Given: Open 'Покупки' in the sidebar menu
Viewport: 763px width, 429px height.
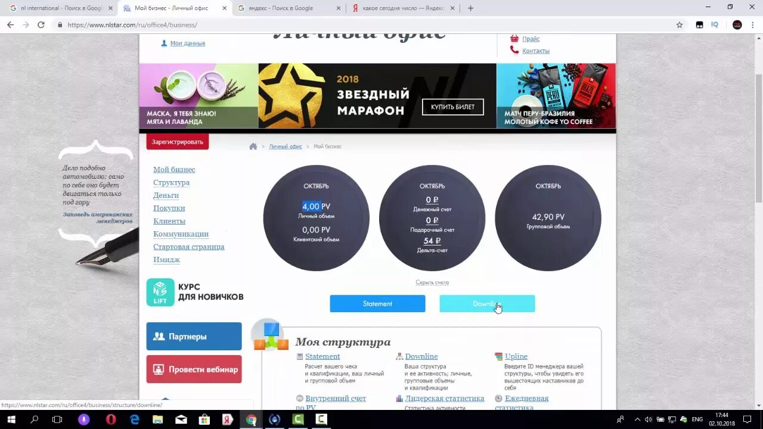Looking at the screenshot, I should [169, 209].
